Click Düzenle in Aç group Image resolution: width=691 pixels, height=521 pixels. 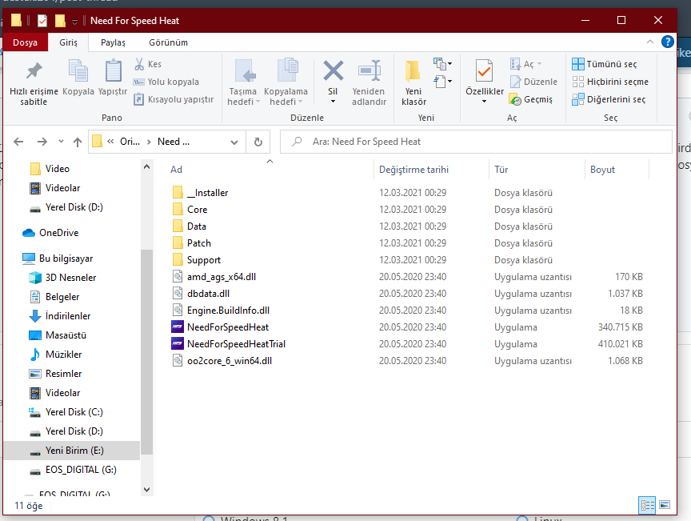click(533, 82)
